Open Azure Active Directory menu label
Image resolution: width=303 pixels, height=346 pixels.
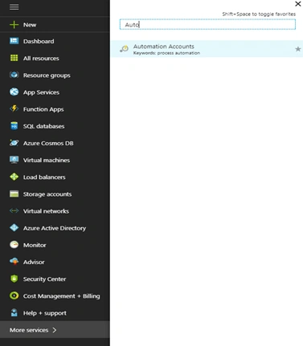55,228
